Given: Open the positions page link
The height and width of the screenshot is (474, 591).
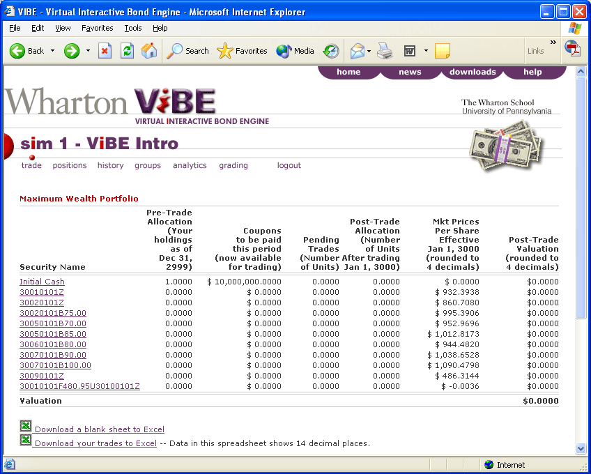Looking at the screenshot, I should tap(70, 165).
